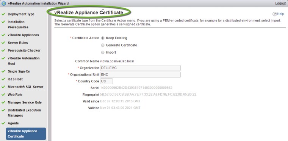
Task: Click the Fingerprint value 5B:52:0C...
Action: (x=148, y=95)
